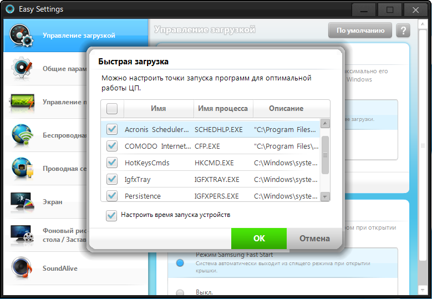Select the 'SCHEDHLP.EXE' process cell
Screen dimensions: 432x299
pos(218,129)
